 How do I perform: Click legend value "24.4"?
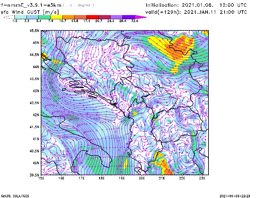(x=111, y=21)
